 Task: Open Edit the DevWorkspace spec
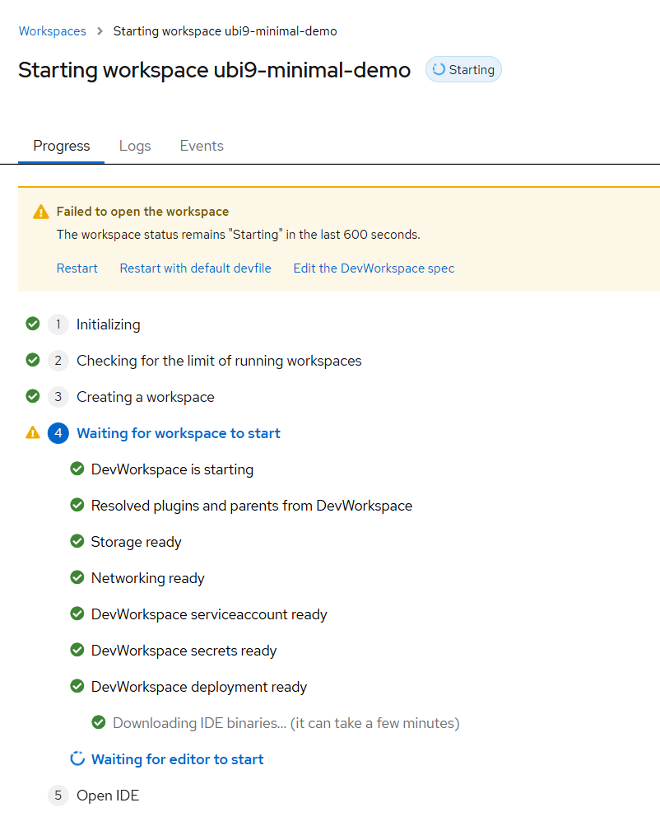click(x=374, y=268)
